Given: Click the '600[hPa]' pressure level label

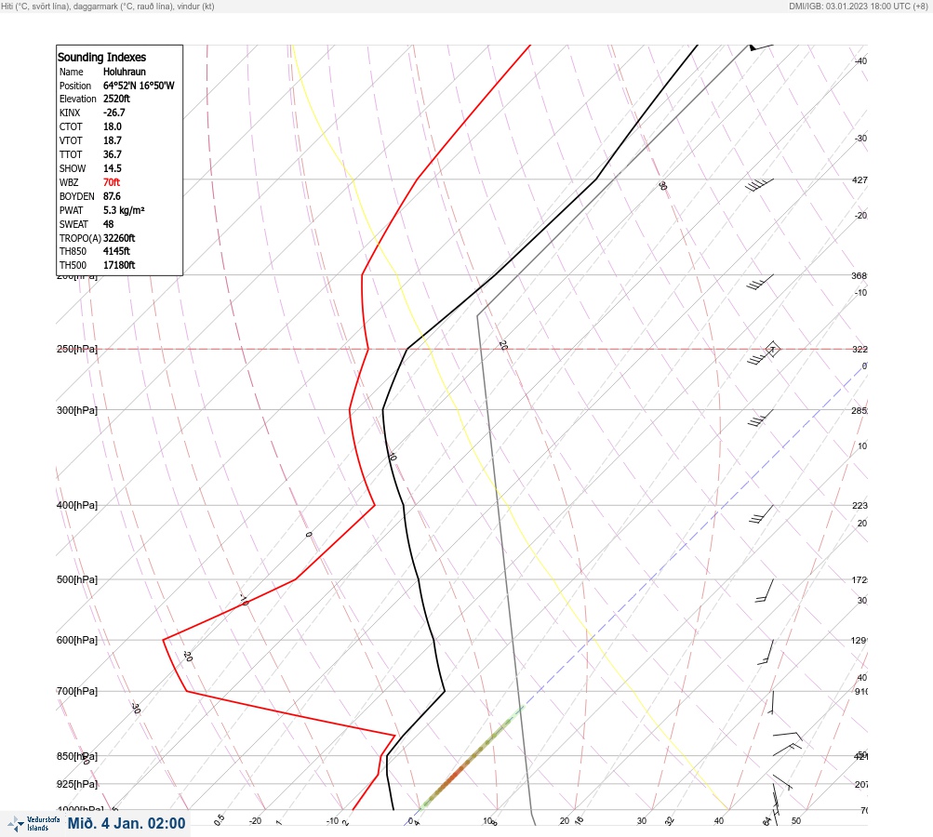Looking at the screenshot, I should [x=77, y=640].
